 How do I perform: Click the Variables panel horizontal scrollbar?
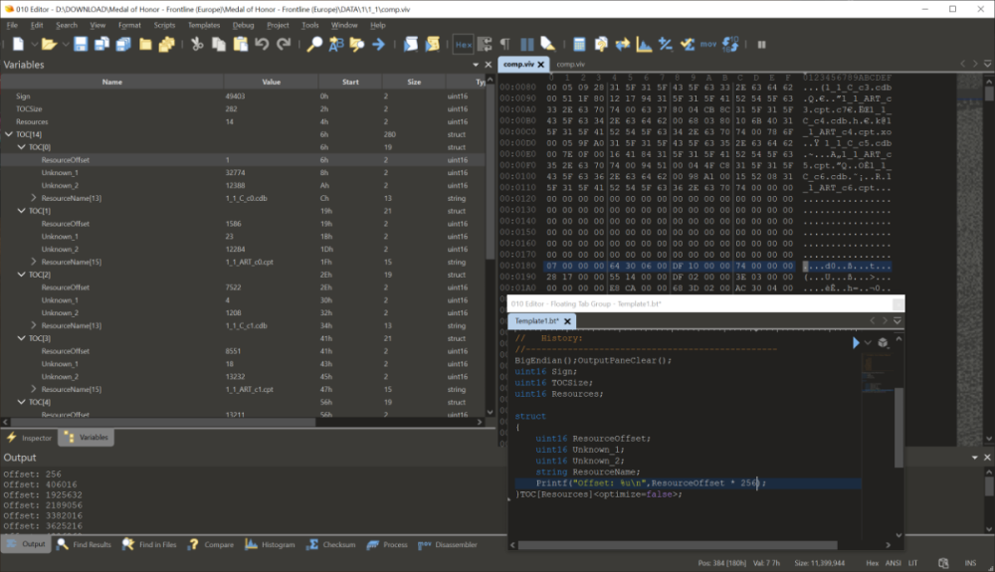(x=164, y=422)
